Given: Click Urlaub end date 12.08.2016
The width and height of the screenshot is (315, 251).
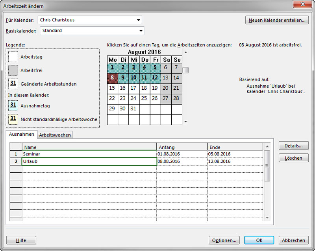Looking at the screenshot, I should tap(235, 161).
